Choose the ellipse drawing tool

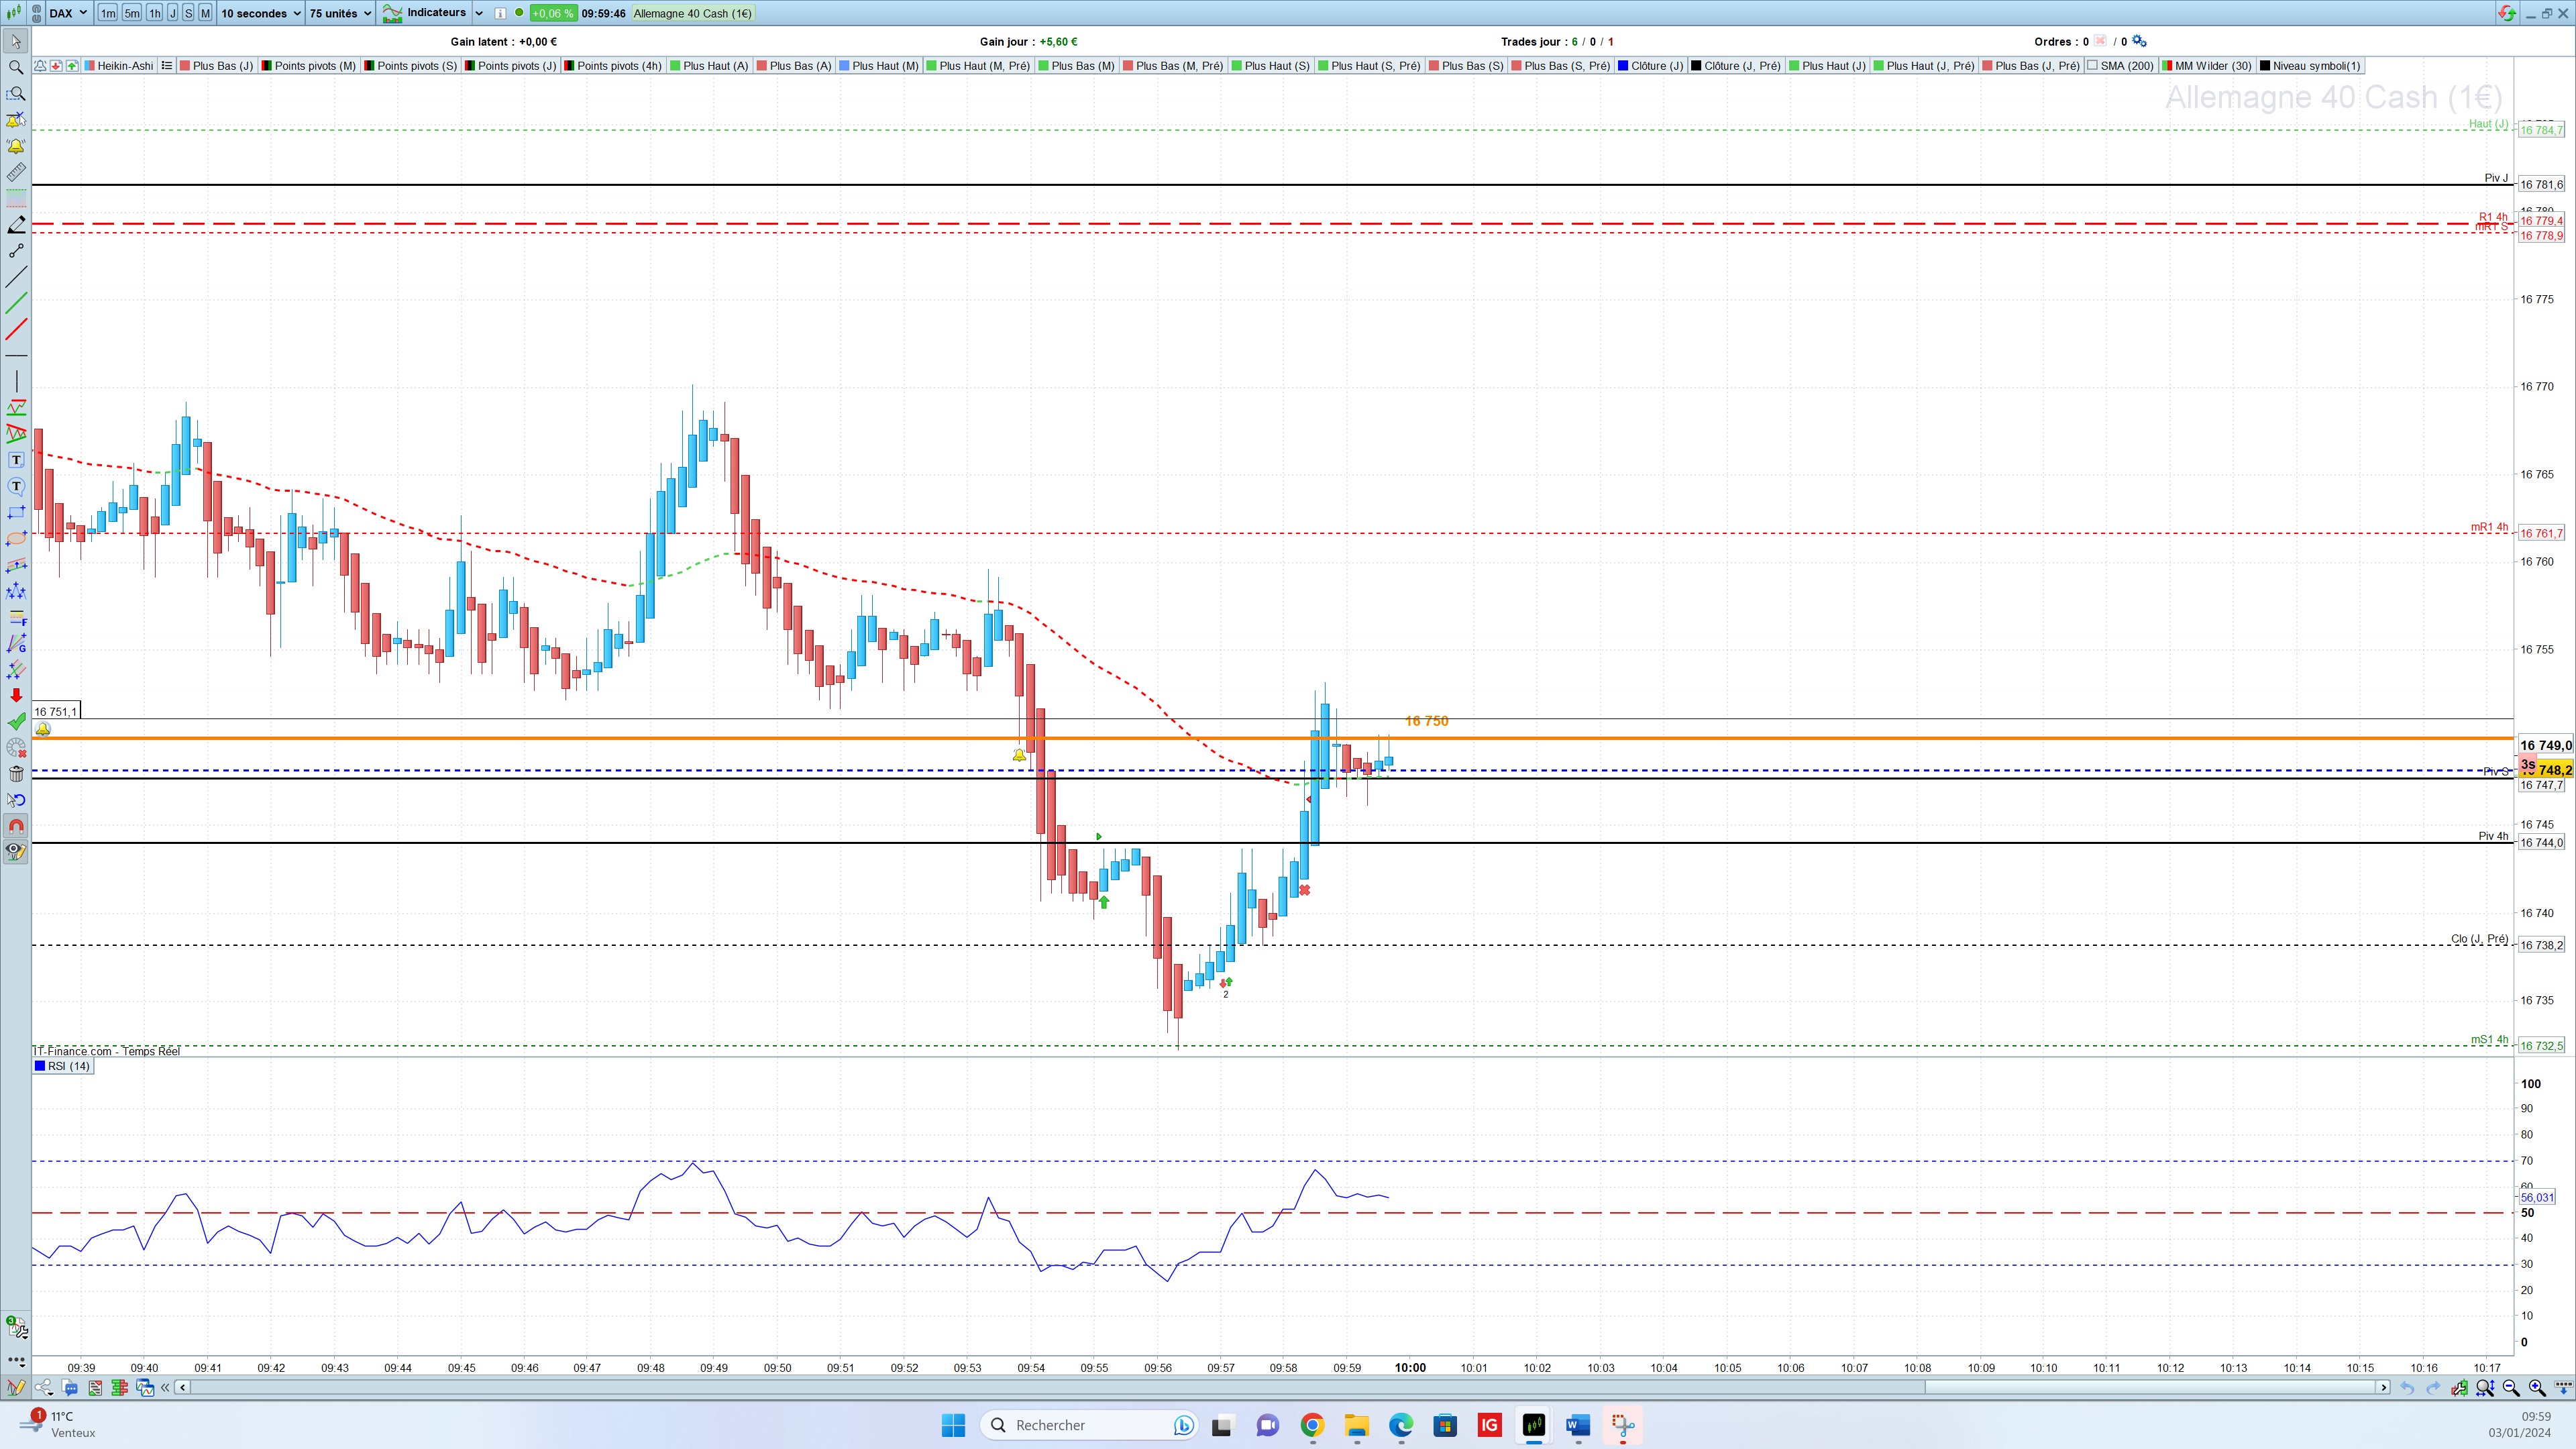[16, 539]
